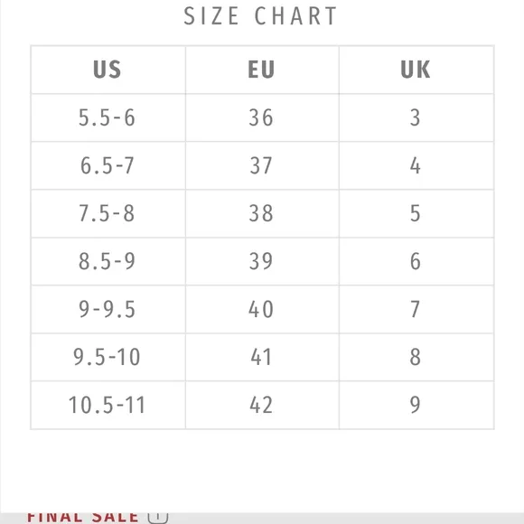Click the info icon beside Final Sale
524x524 pixels.
158,517
